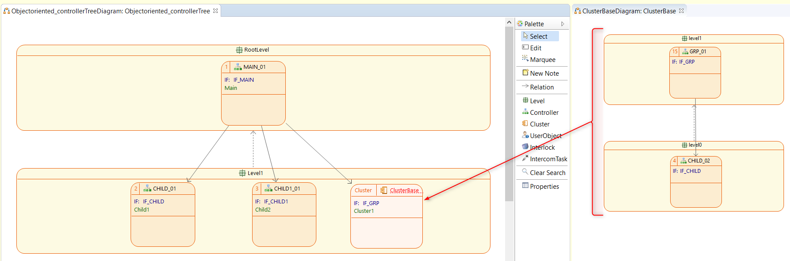Select the Level tool in the palette
790x261 pixels.
pyautogui.click(x=537, y=101)
